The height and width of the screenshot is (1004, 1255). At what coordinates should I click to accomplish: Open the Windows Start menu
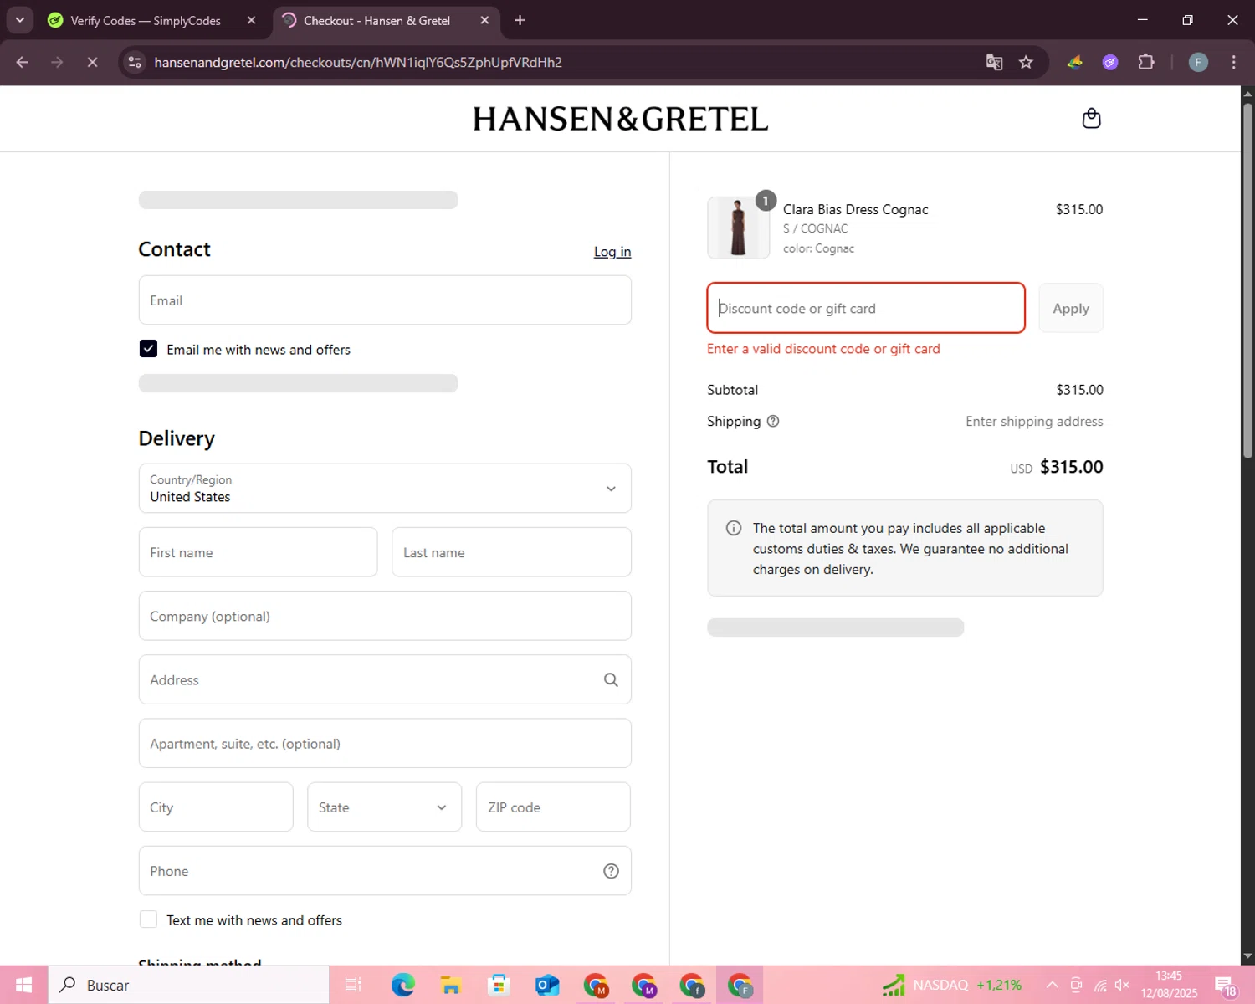[x=23, y=985]
